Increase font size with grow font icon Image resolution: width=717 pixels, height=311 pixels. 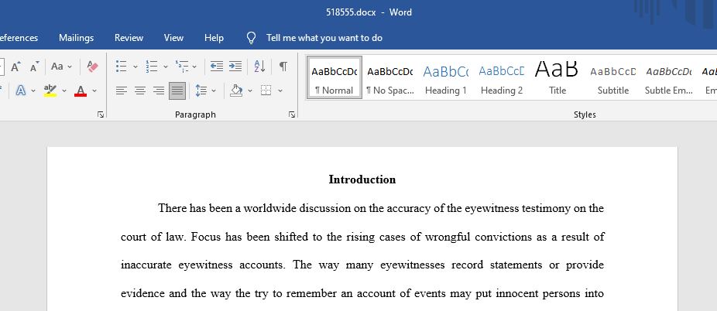(x=15, y=67)
